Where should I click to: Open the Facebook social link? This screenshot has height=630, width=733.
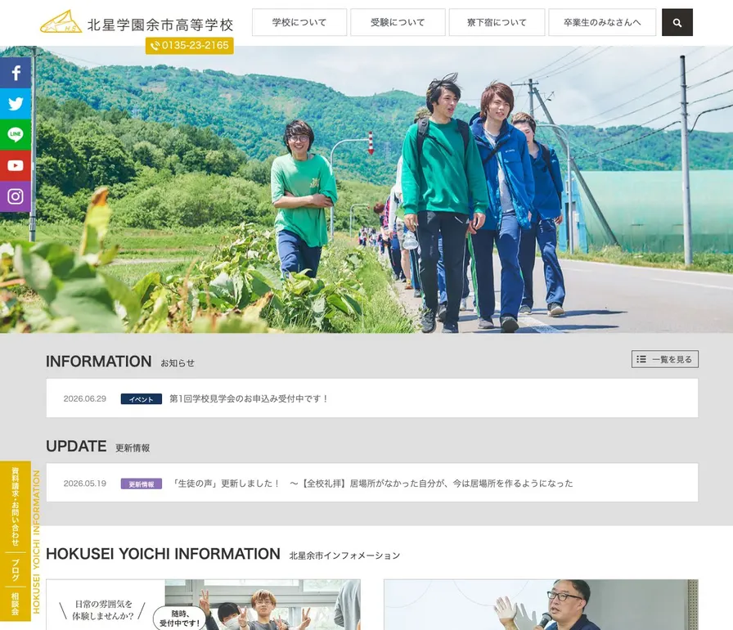(16, 73)
